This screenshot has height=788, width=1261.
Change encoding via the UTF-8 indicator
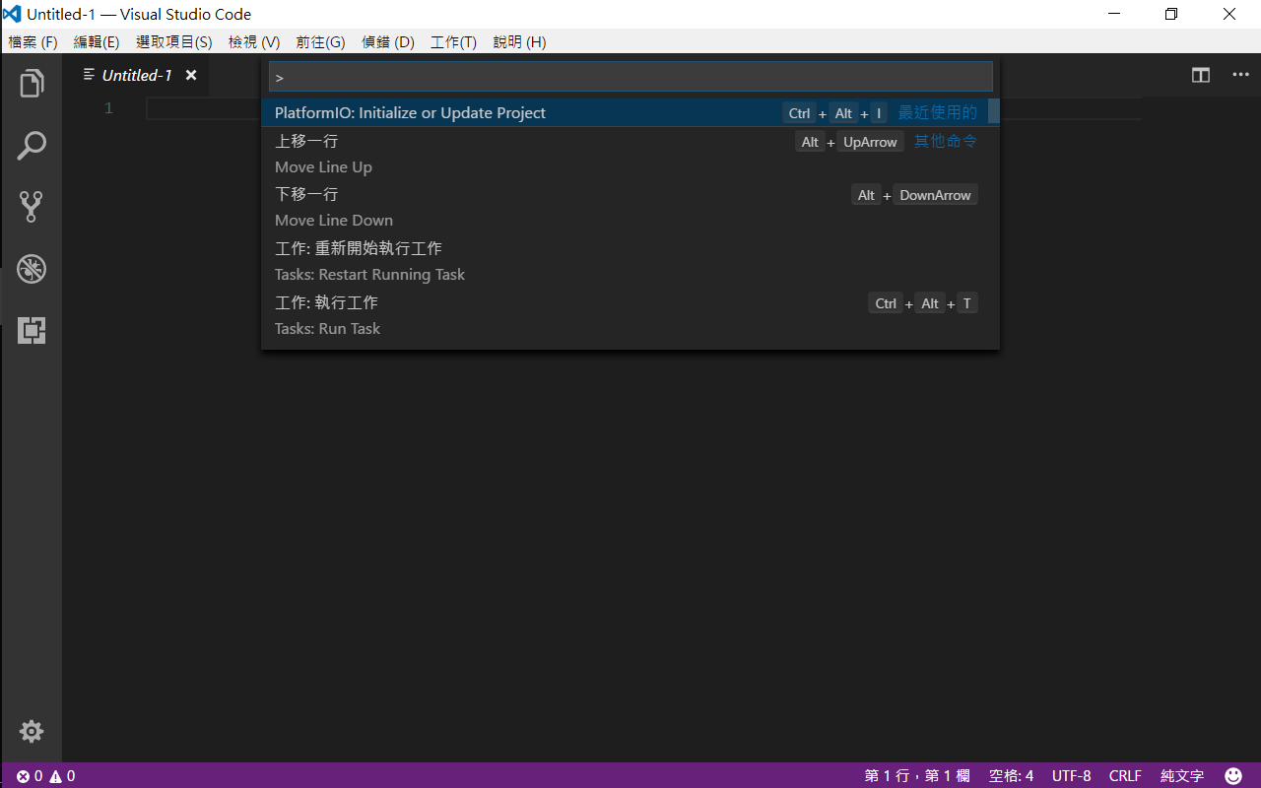pyautogui.click(x=1071, y=775)
